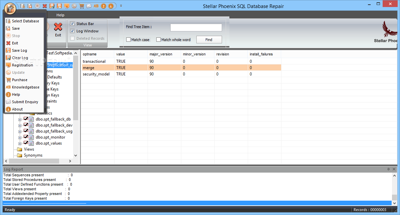Click tree panel scroll up arrow

coord(75,53)
